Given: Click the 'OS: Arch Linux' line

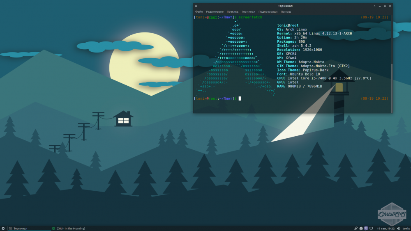Looking at the screenshot, I should [x=292, y=30].
